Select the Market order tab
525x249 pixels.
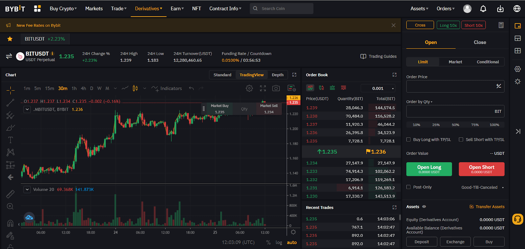(x=455, y=62)
